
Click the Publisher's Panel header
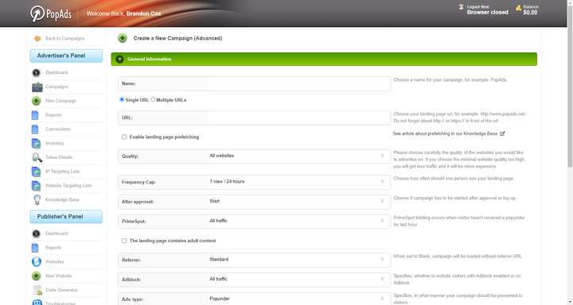(66, 217)
